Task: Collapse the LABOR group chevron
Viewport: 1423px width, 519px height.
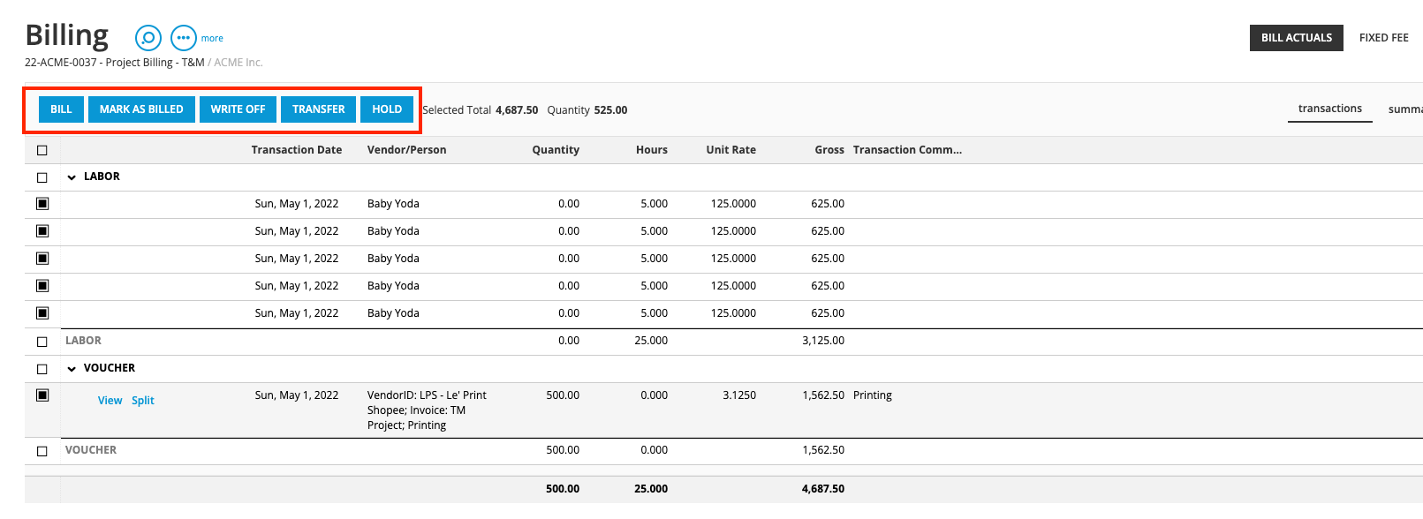Action: point(72,177)
